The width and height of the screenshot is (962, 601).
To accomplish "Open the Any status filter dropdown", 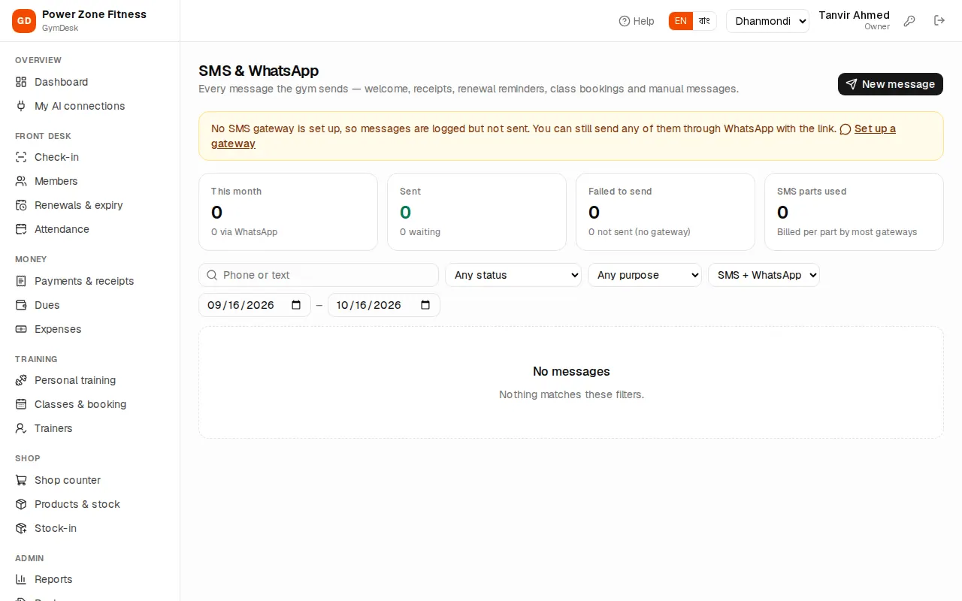I will point(513,275).
